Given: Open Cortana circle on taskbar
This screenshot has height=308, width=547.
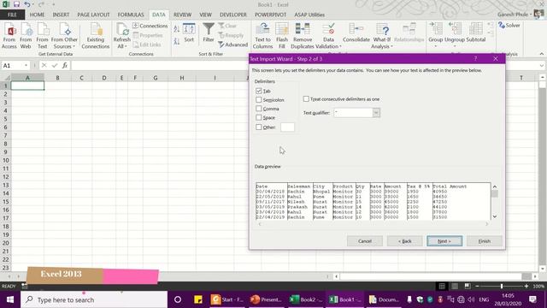Looking at the screenshot, I should pos(178,299).
